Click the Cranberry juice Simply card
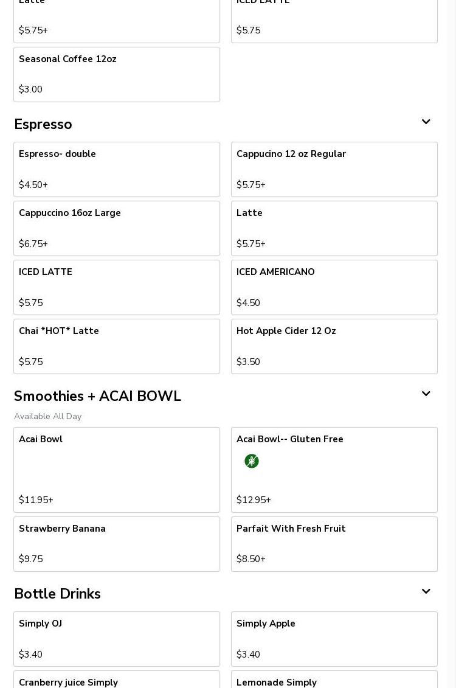456x688 pixels. tap(117, 681)
